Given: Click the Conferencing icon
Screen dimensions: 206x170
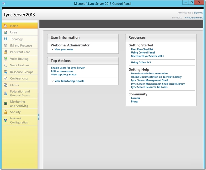Looking at the screenshot, I should (5, 78).
